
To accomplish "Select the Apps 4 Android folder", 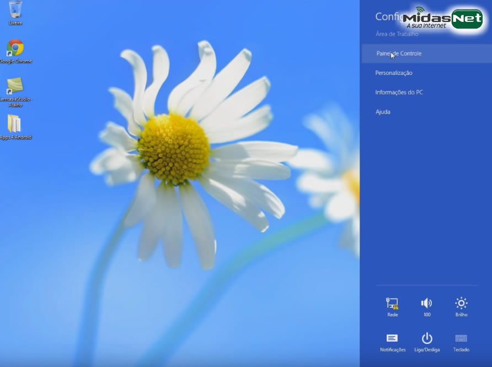I will coord(15,126).
